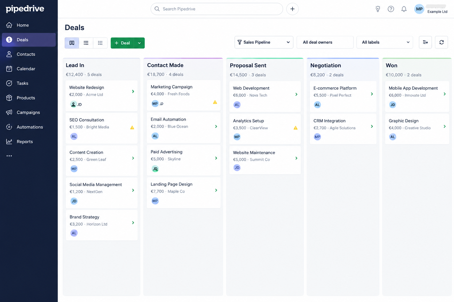Open the Calendar section
This screenshot has width=454, height=302.
[29, 69]
